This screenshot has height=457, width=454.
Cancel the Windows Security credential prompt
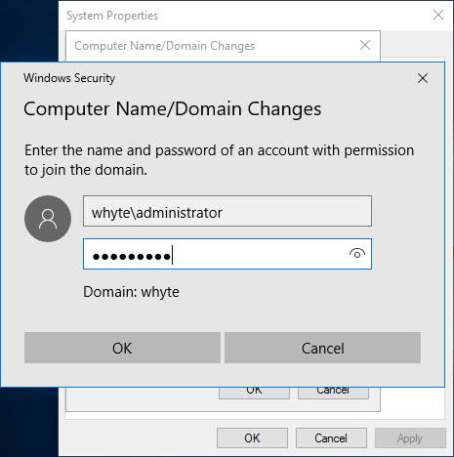322,348
